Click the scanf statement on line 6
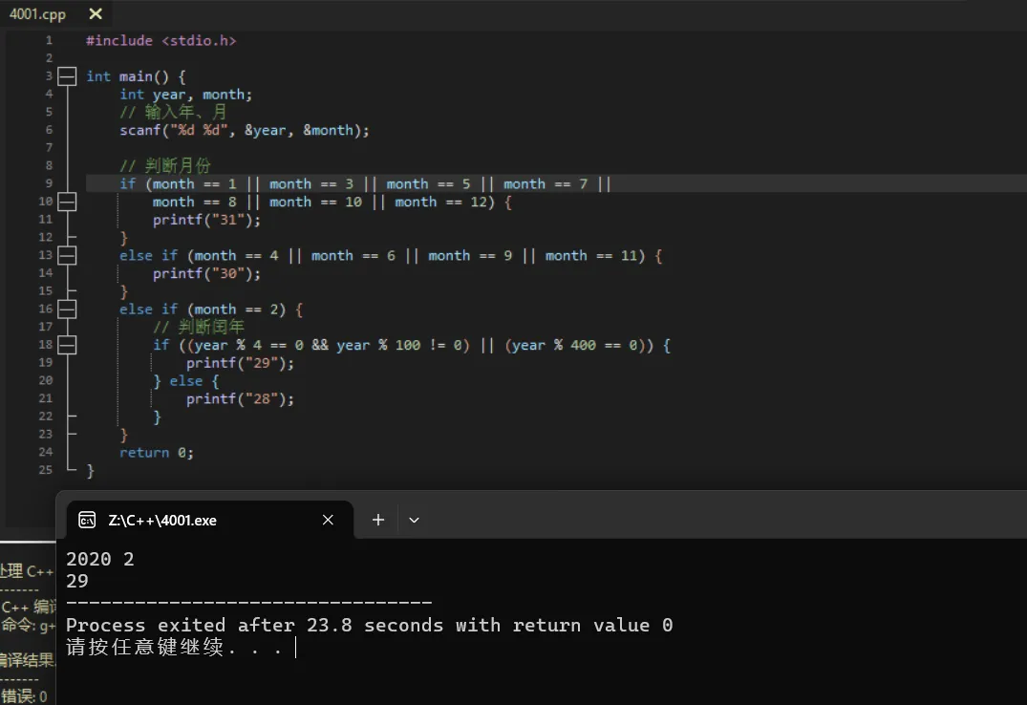The image size is (1027, 705). click(x=245, y=130)
